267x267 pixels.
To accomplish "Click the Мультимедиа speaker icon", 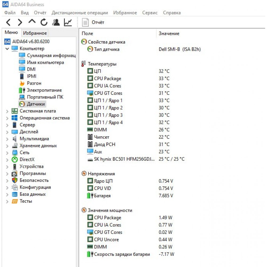I will (15, 139).
